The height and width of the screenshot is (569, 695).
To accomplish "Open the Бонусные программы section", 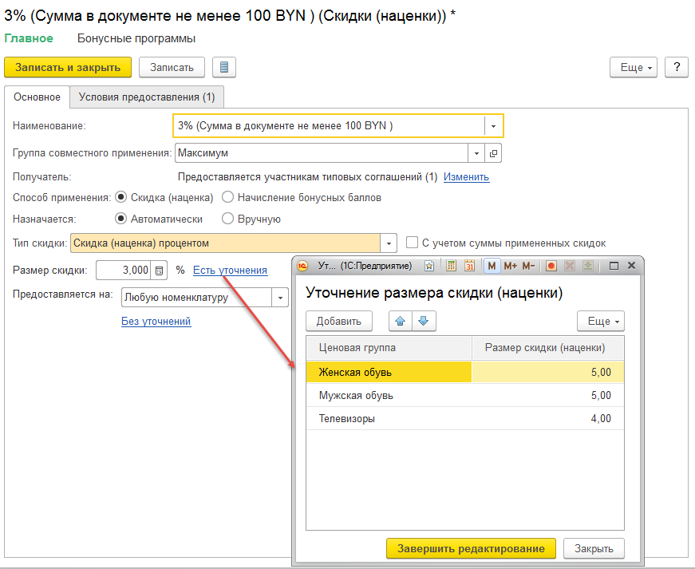I will [x=136, y=38].
